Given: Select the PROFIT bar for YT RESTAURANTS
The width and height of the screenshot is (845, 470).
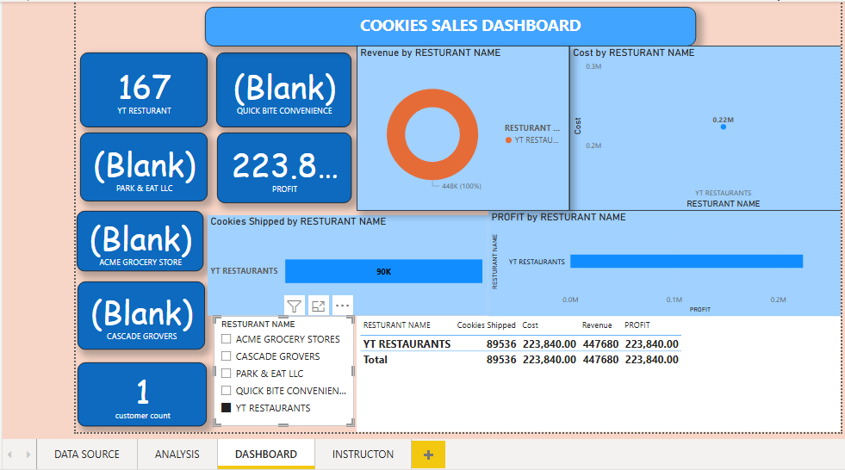Looking at the screenshot, I should (687, 261).
